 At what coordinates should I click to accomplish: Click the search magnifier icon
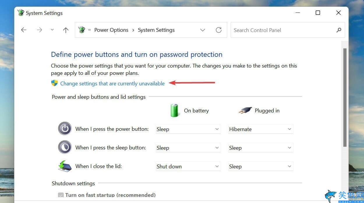tap(339, 30)
